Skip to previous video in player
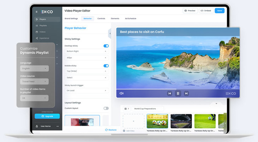 [x=170, y=93]
